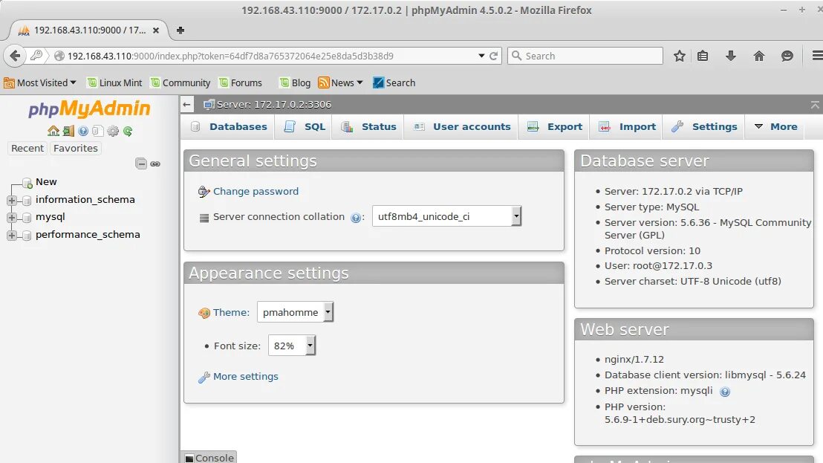Viewport: 823px width, 463px height.
Task: Click the chat smiley icon in toolbar
Action: coord(787,56)
